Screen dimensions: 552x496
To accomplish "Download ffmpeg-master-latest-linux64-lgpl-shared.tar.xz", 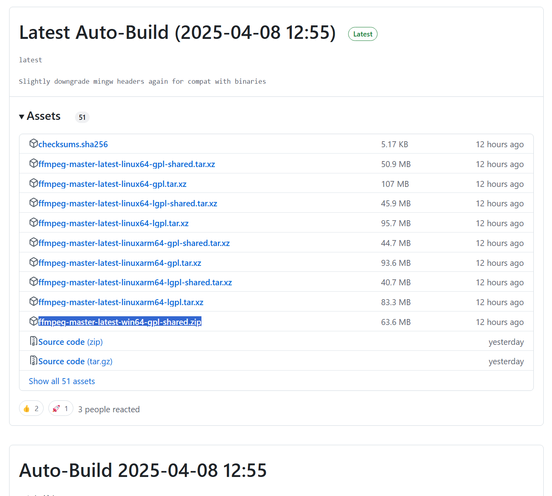I will 128,204.
